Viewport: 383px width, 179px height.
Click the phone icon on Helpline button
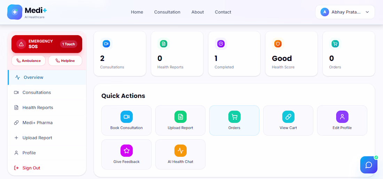[58, 61]
